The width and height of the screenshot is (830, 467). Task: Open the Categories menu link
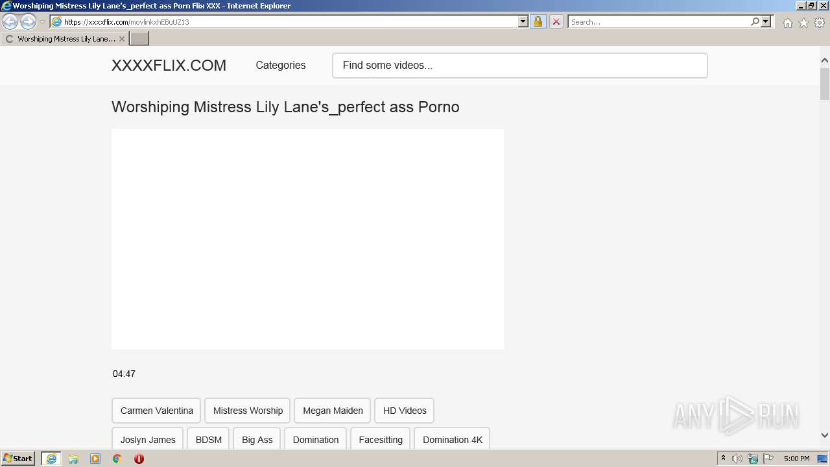click(281, 65)
